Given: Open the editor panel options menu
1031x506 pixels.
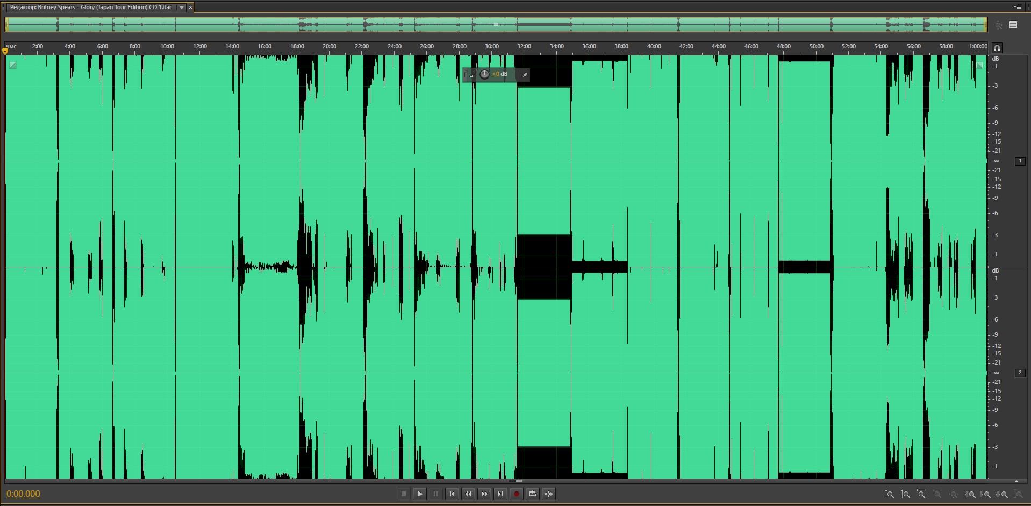Looking at the screenshot, I should 1017,7.
